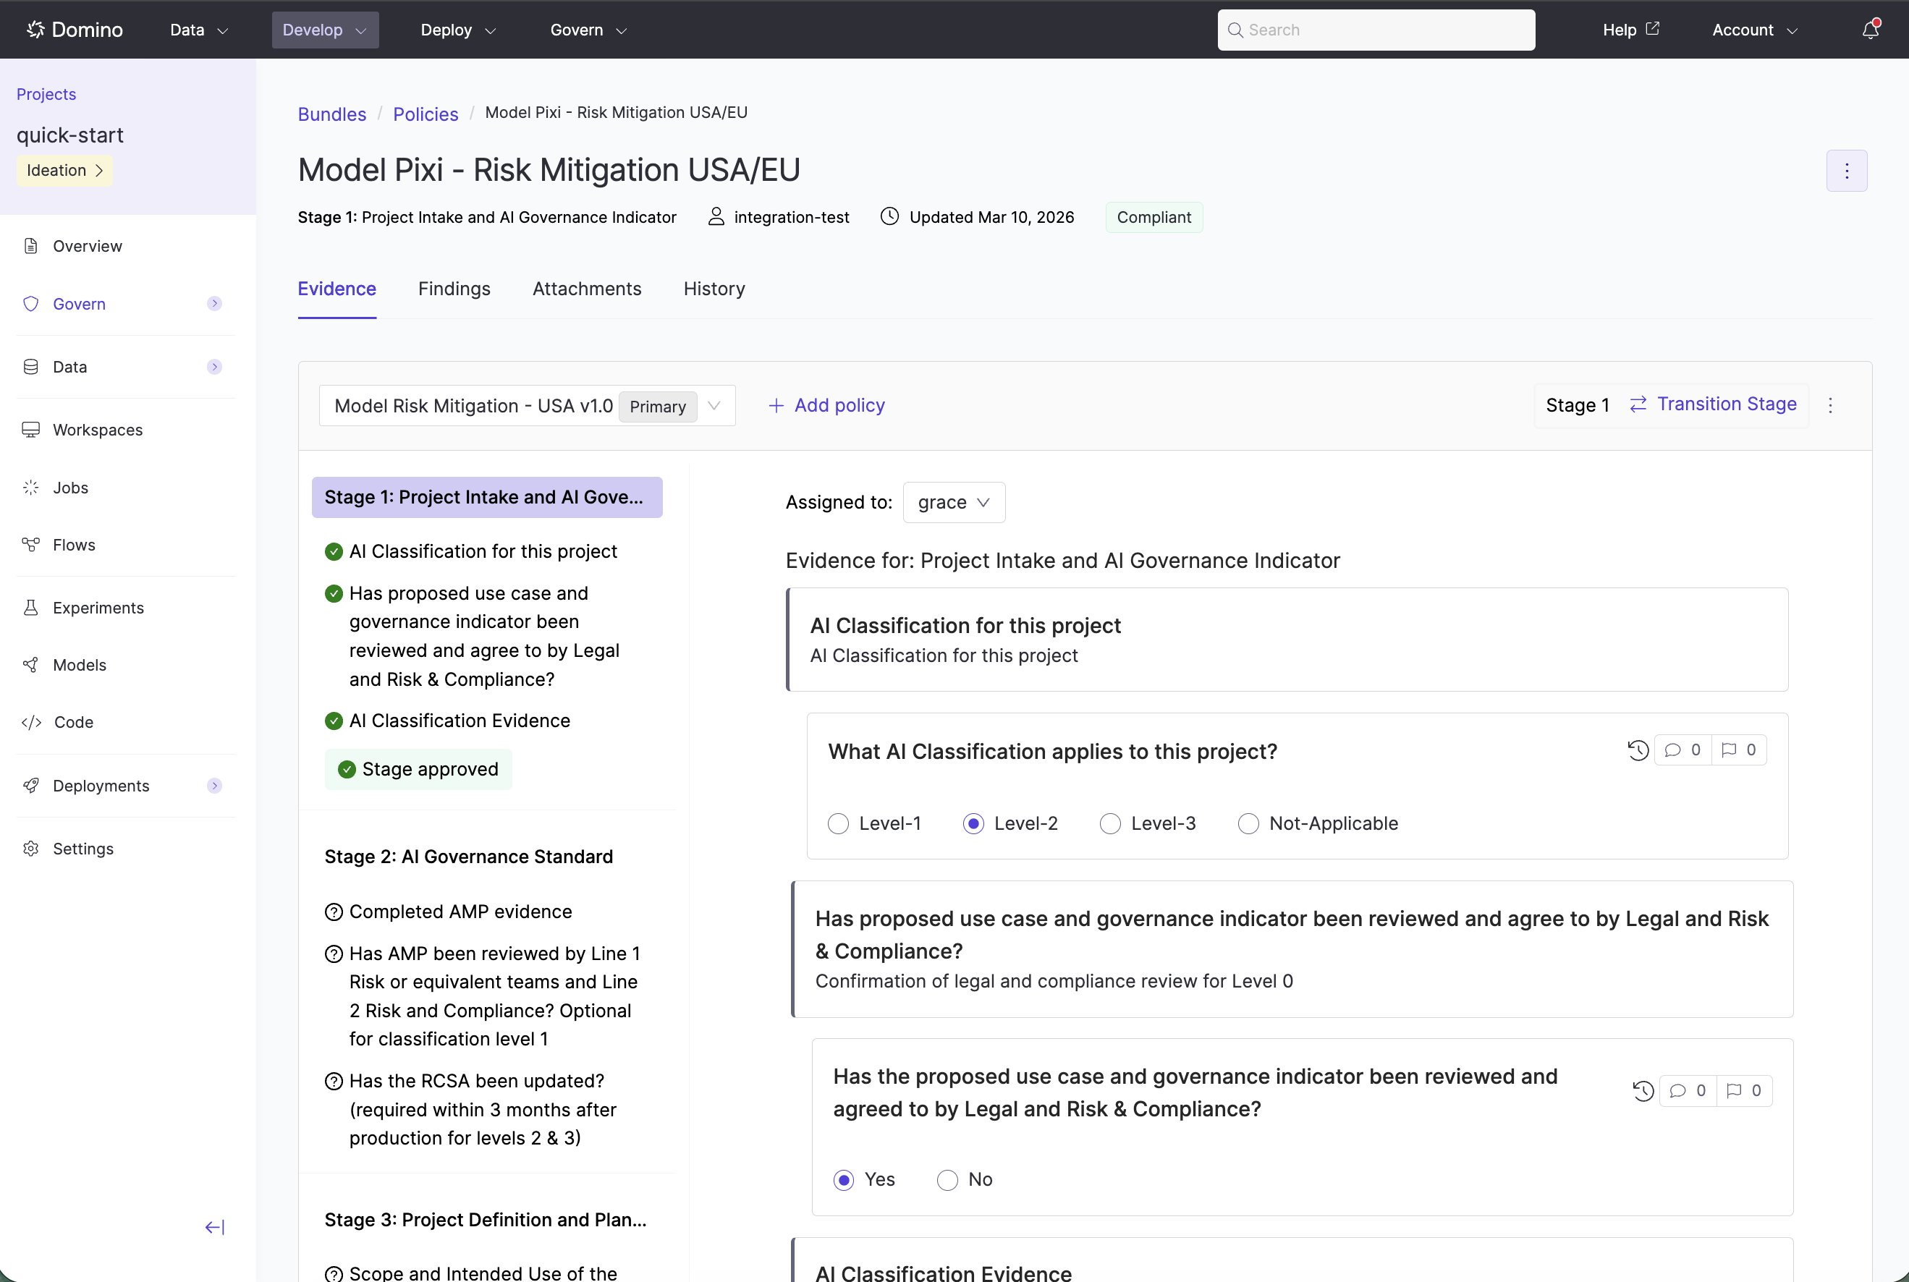1909x1282 pixels.
Task: Open Experiments from the sidebar
Action: (98, 608)
